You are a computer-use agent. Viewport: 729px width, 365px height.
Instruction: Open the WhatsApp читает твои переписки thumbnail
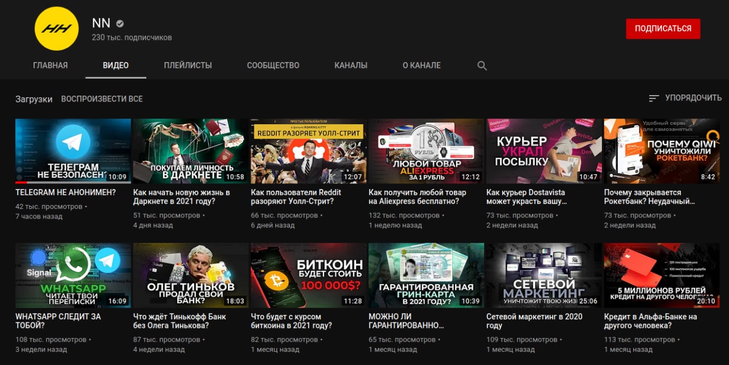coord(73,276)
